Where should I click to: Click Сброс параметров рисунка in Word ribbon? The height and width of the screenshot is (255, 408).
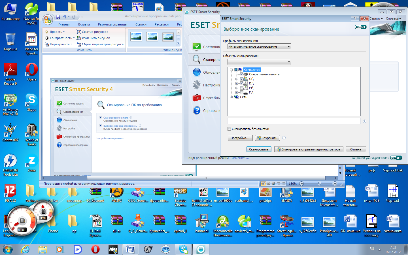100,44
